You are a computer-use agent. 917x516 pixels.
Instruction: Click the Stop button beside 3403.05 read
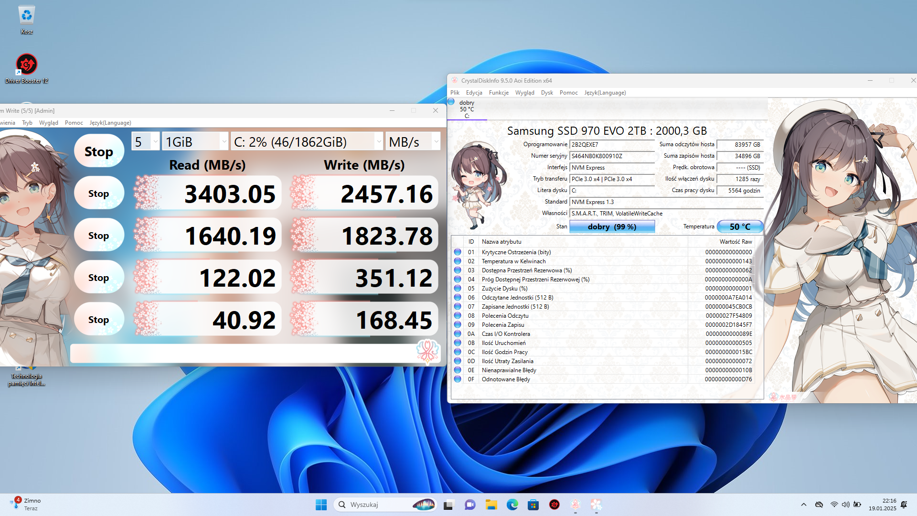coord(99,193)
